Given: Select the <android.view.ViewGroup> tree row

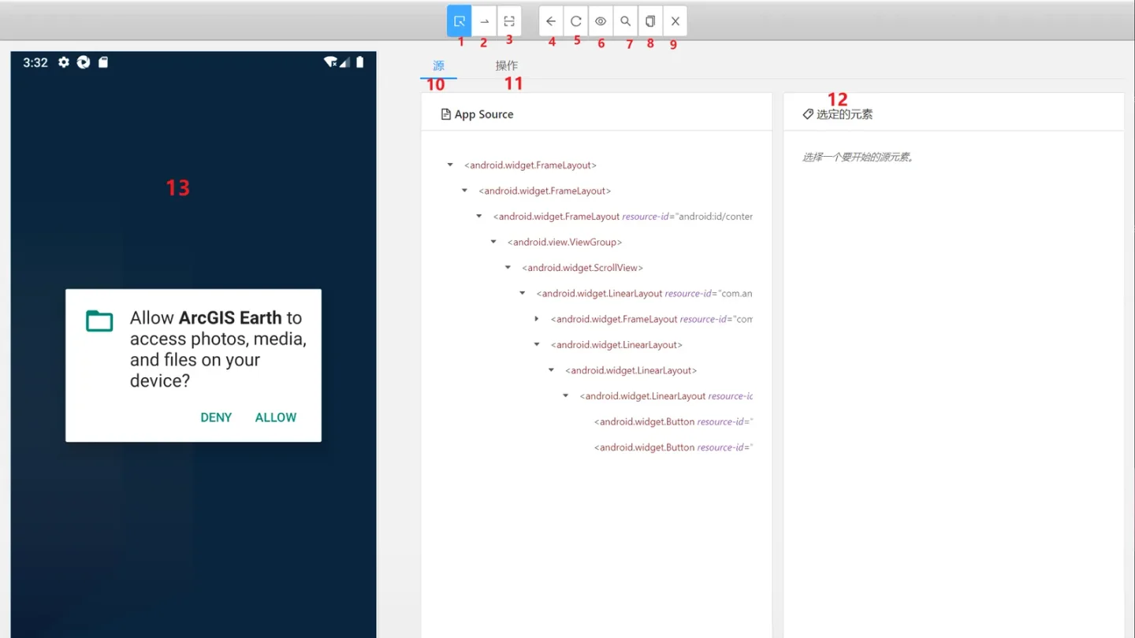Looking at the screenshot, I should (564, 242).
